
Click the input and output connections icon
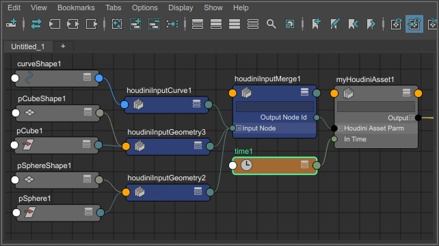pyautogui.click(x=36, y=24)
